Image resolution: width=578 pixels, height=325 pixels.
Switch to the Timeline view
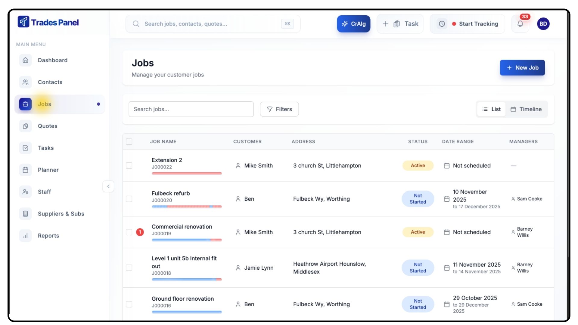point(526,109)
